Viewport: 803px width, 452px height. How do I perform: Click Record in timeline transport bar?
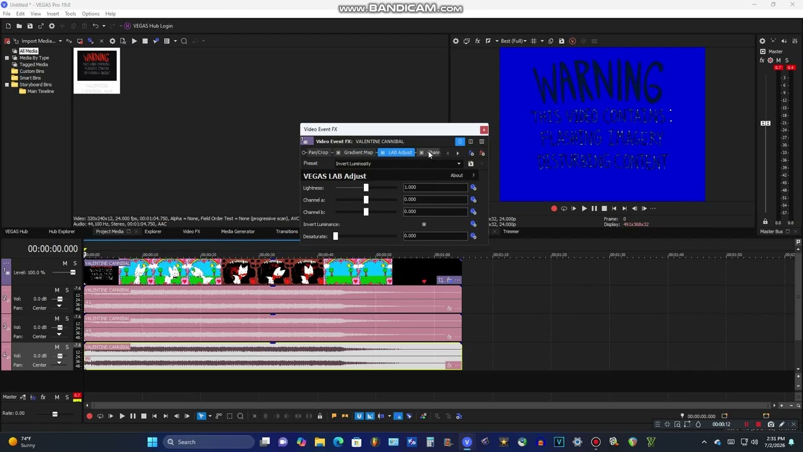pos(89,416)
